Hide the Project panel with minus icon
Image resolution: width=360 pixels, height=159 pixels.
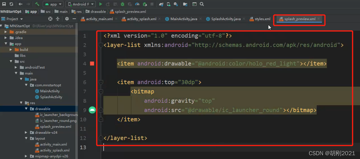(74, 19)
